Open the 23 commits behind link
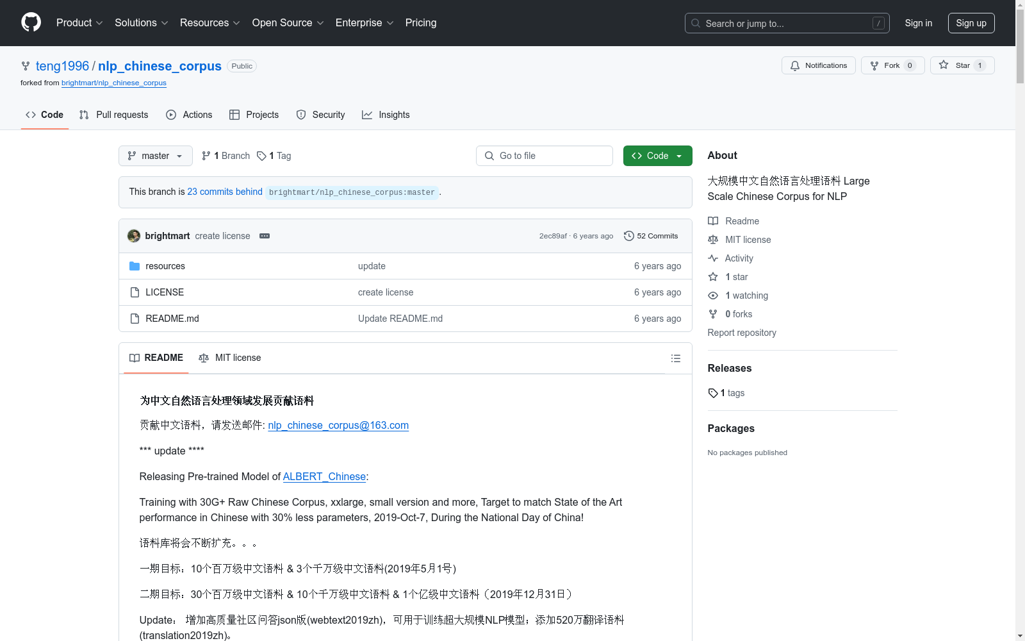The height and width of the screenshot is (641, 1025). [225, 192]
